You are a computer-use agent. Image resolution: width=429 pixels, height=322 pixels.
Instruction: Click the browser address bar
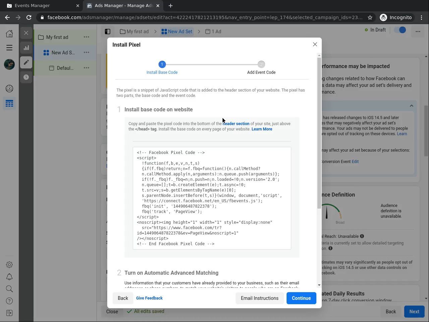click(x=204, y=17)
